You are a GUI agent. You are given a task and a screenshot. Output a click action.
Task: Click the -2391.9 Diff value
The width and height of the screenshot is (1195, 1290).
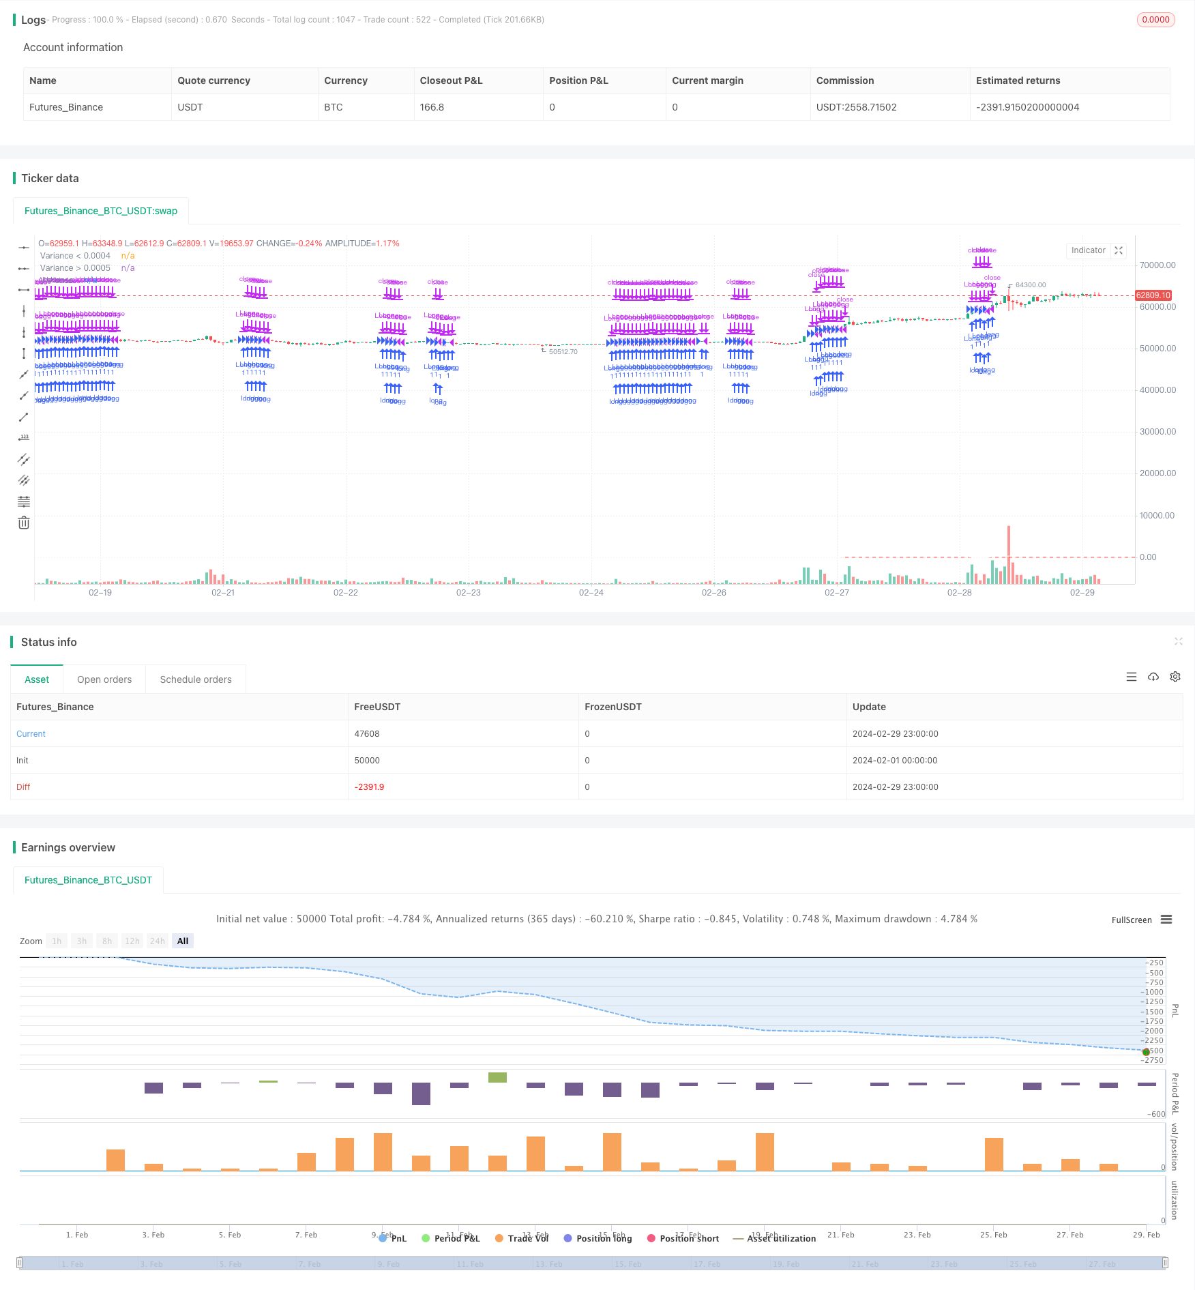pos(369,787)
